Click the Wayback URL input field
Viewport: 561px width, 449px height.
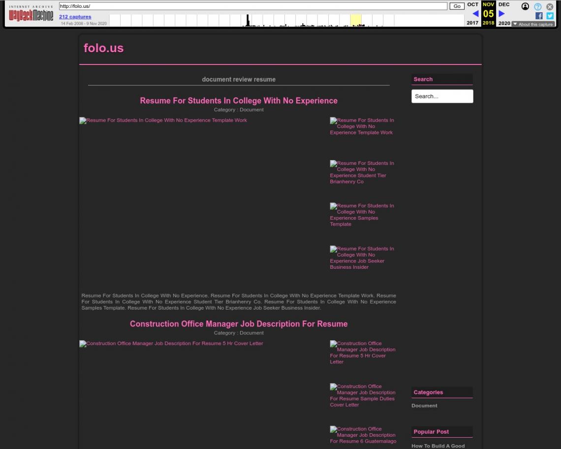click(253, 6)
